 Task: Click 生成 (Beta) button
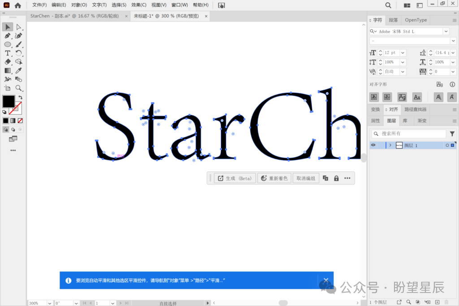coord(235,178)
